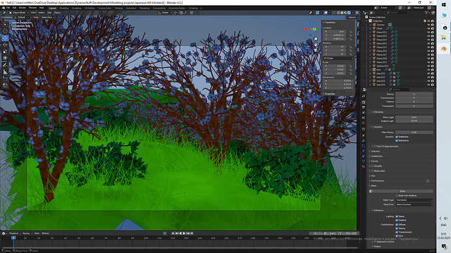Select the Annotate tool in left toolbar
The image size is (451, 253).
point(5,65)
